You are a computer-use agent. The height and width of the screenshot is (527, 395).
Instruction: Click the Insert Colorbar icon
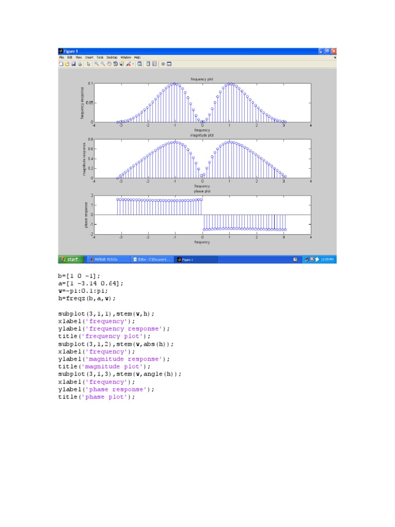coord(148,64)
